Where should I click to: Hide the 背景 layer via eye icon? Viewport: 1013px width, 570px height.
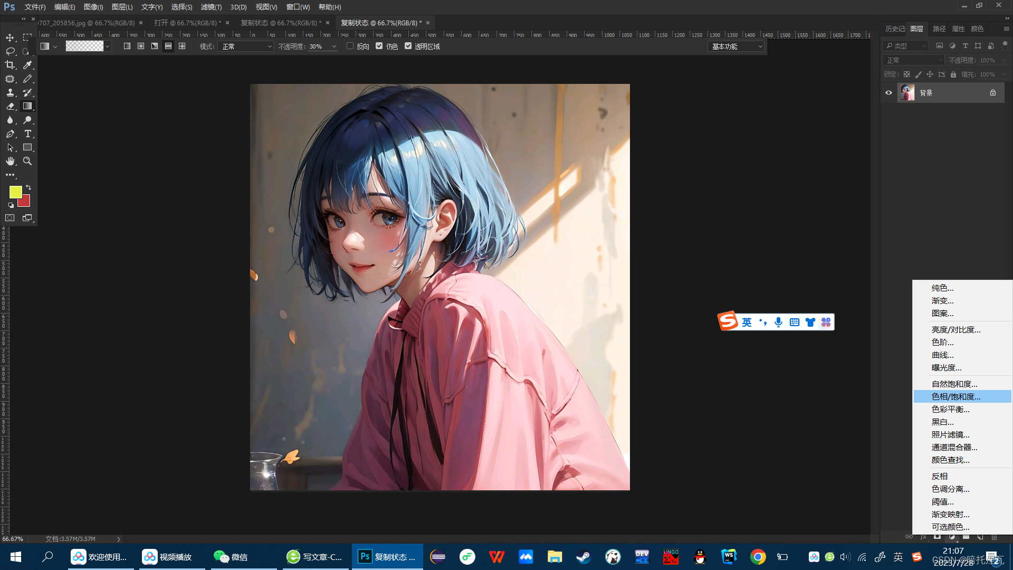[x=888, y=92]
